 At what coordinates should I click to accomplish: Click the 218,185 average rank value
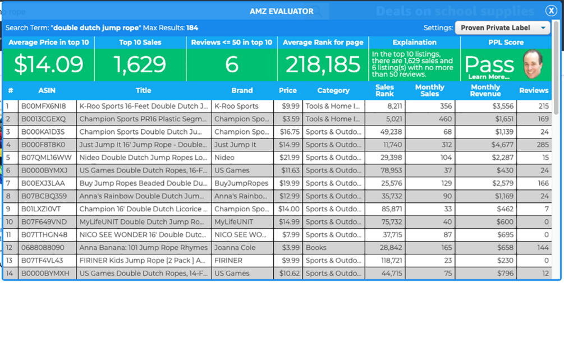323,64
